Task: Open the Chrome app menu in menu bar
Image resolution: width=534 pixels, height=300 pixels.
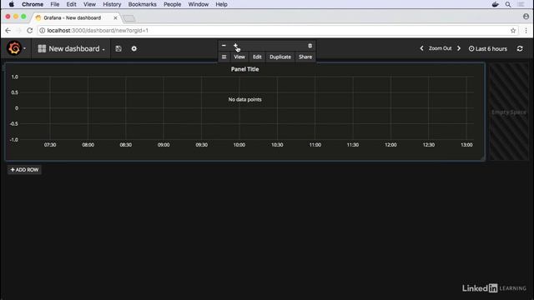Action: tap(33, 4)
